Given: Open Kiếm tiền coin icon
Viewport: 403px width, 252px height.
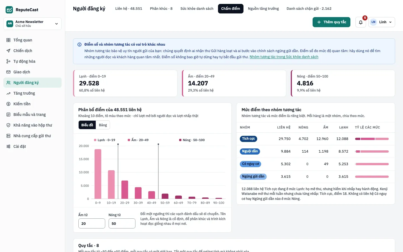Looking at the screenshot, I should pos(8,104).
